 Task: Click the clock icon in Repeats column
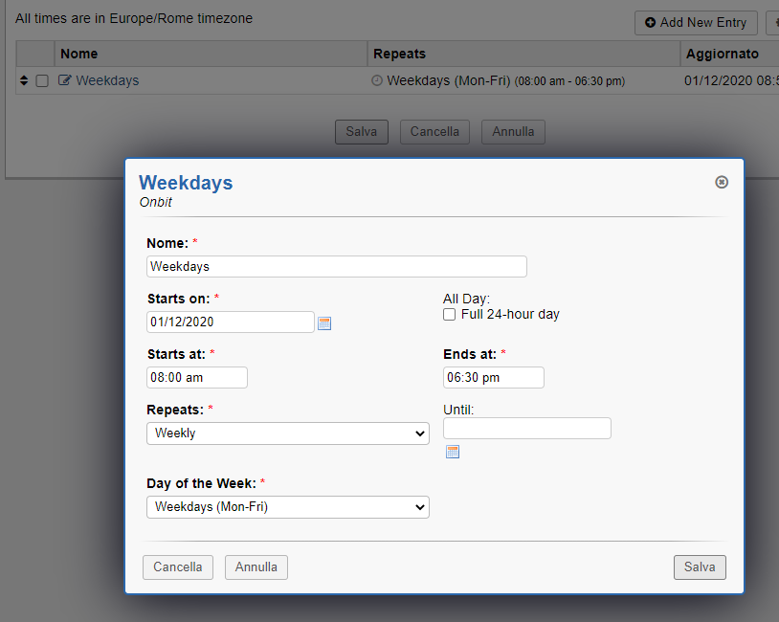click(x=377, y=81)
